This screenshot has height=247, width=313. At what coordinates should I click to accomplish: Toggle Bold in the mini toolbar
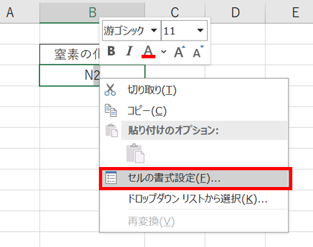(111, 52)
